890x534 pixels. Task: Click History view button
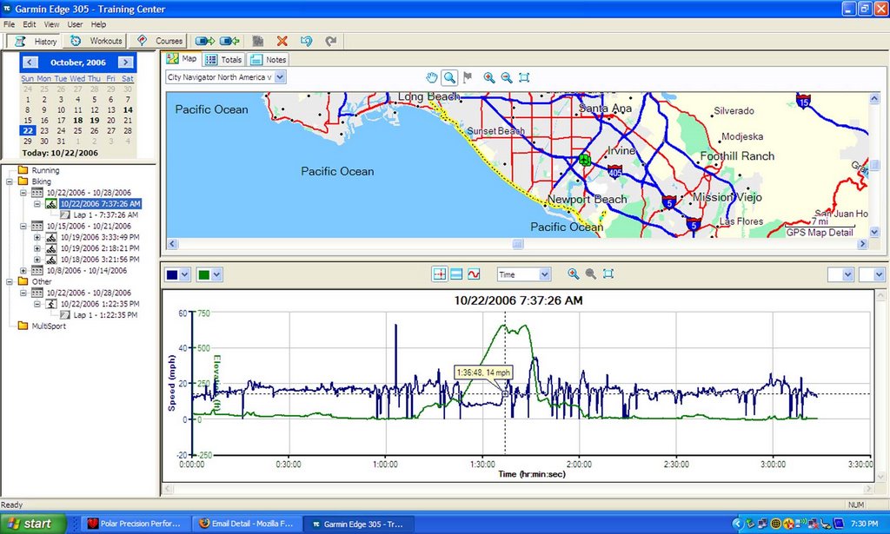point(36,41)
